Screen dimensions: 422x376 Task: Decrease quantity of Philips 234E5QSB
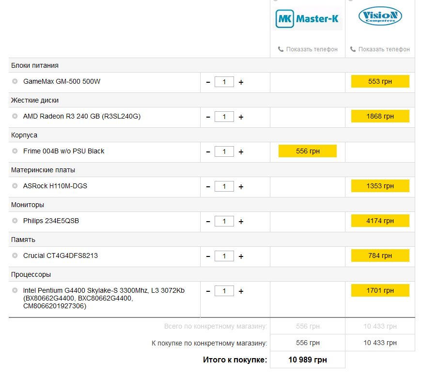click(208, 222)
